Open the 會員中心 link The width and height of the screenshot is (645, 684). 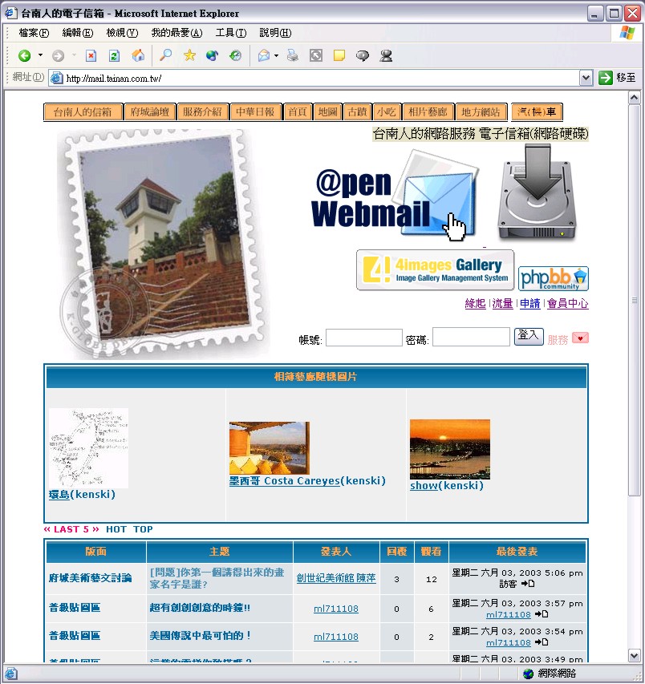(x=568, y=303)
